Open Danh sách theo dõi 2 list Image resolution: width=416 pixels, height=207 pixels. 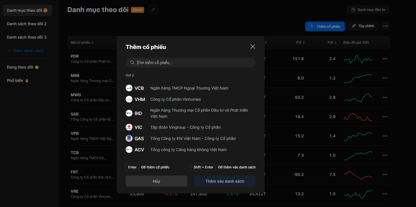(x=27, y=24)
